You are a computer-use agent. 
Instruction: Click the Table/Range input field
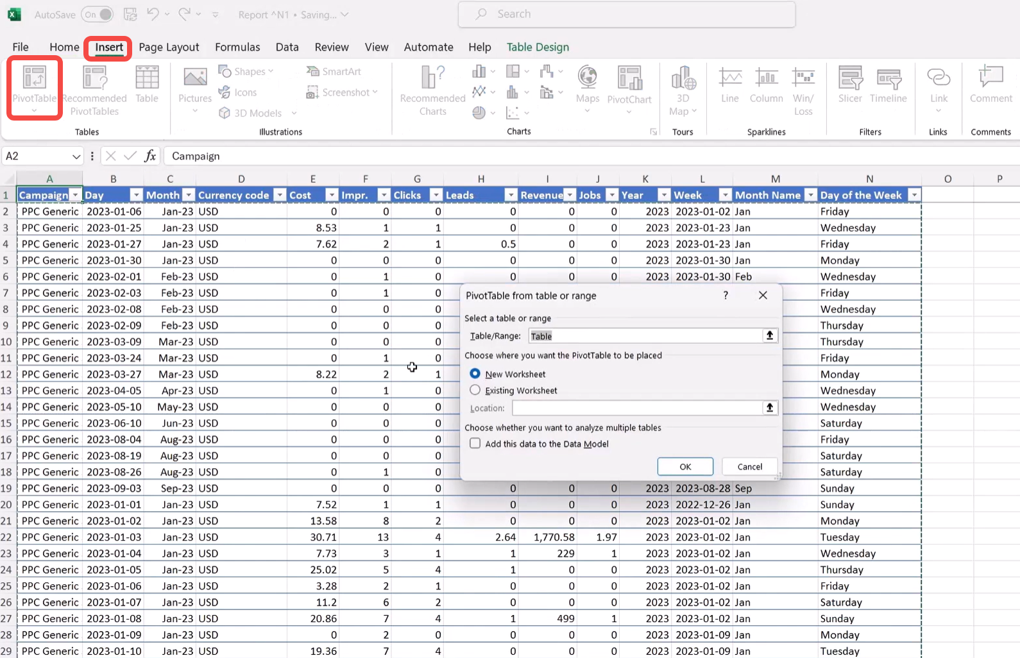pos(645,335)
